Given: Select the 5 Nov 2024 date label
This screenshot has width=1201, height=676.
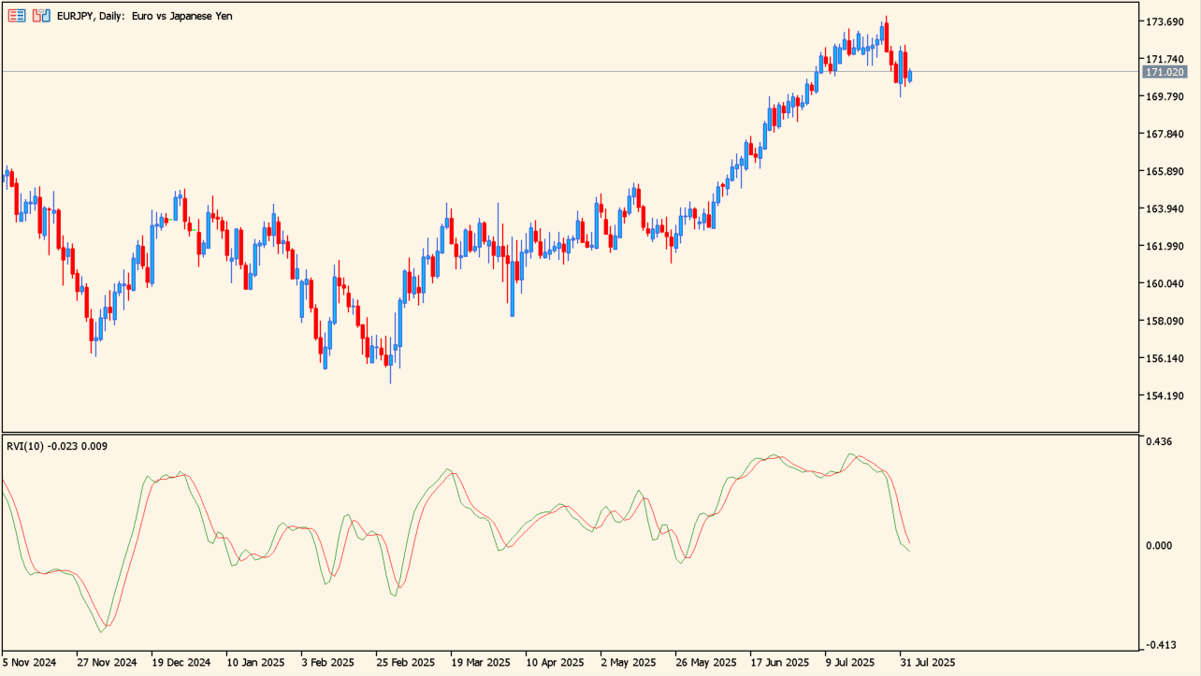Looking at the screenshot, I should tap(29, 662).
